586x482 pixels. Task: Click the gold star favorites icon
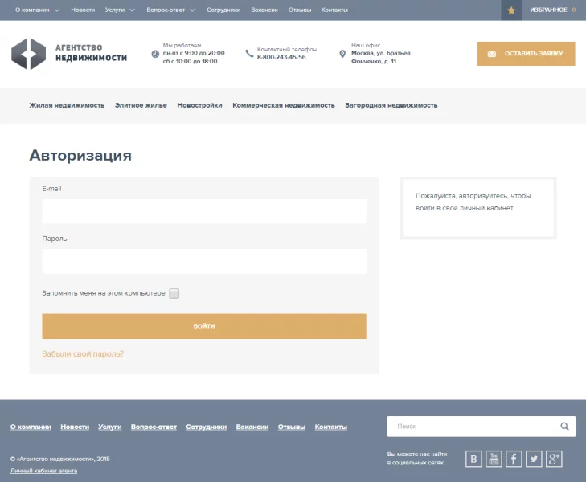[x=511, y=10]
